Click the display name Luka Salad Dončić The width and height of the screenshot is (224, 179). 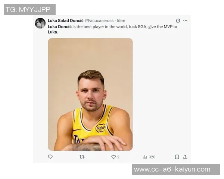coord(65,21)
